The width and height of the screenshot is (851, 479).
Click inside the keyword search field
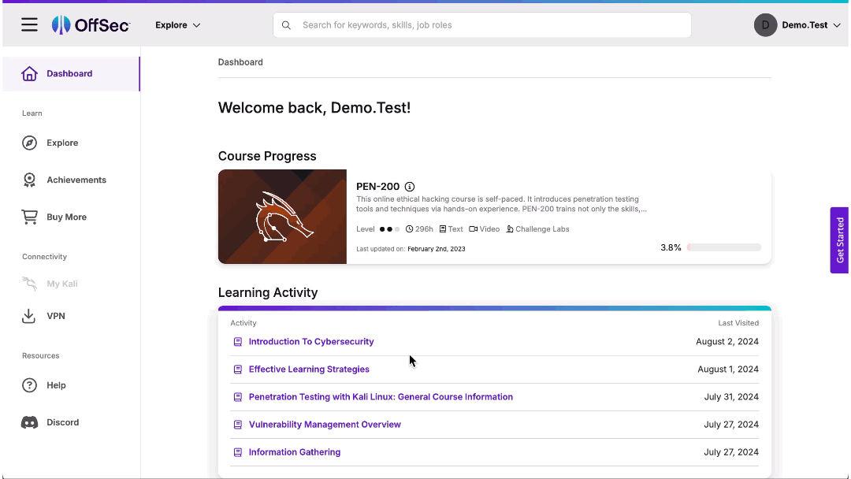point(482,24)
